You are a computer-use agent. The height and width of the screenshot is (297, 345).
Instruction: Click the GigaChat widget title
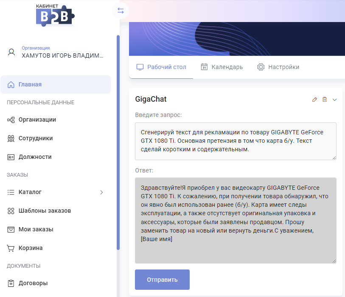pyautogui.click(x=151, y=99)
